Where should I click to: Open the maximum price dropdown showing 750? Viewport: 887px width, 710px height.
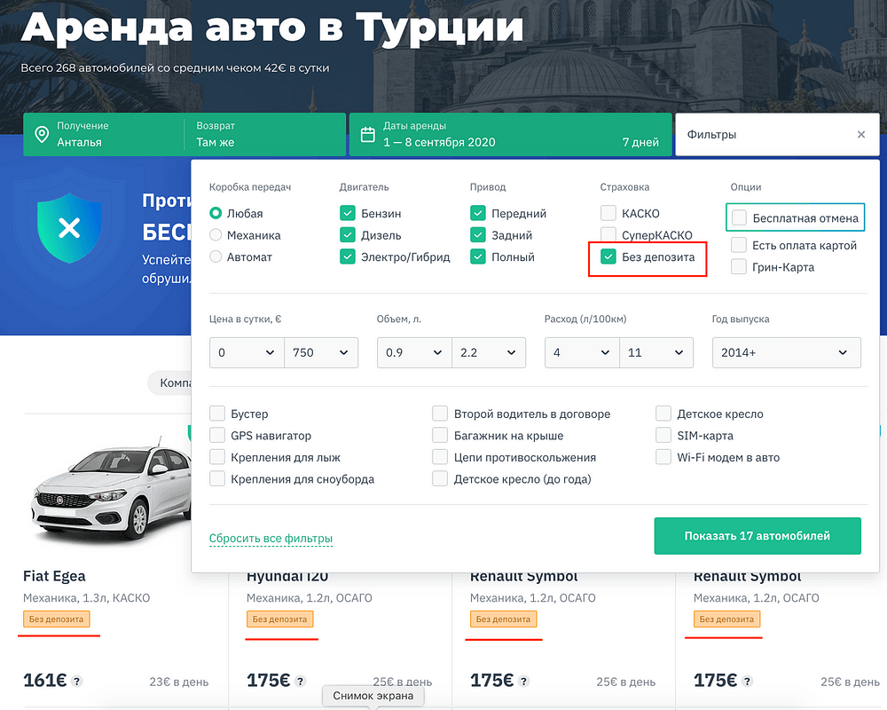(322, 352)
